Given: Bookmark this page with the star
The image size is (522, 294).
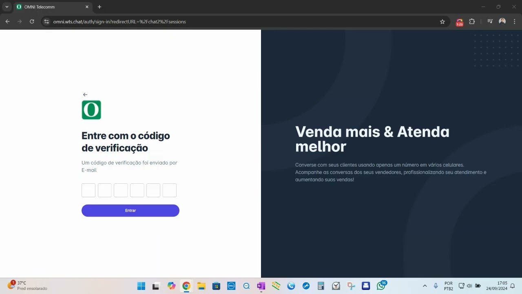Looking at the screenshot, I should pyautogui.click(x=442, y=22).
